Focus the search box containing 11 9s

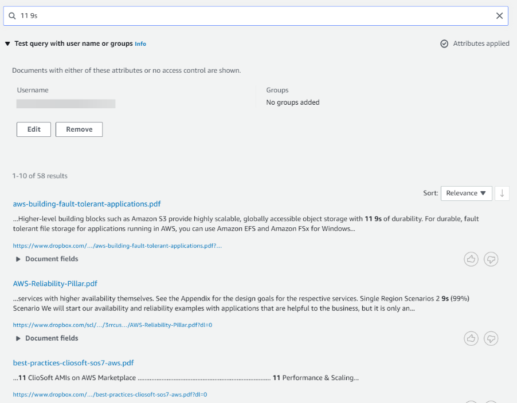[256, 16]
